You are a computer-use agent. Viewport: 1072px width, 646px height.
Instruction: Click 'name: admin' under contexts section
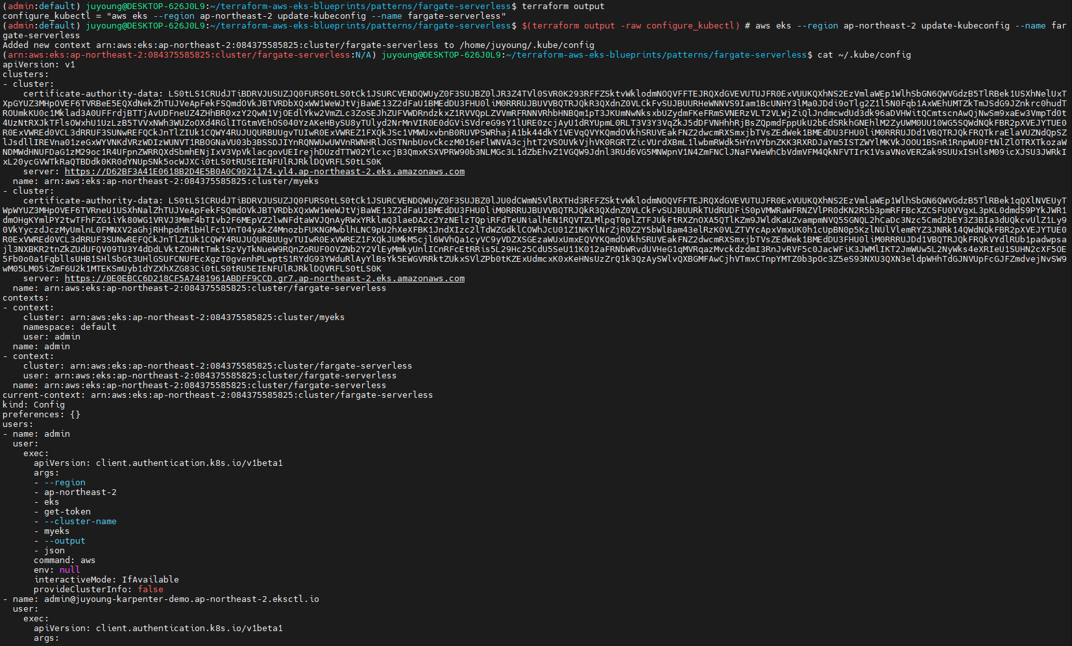point(42,347)
